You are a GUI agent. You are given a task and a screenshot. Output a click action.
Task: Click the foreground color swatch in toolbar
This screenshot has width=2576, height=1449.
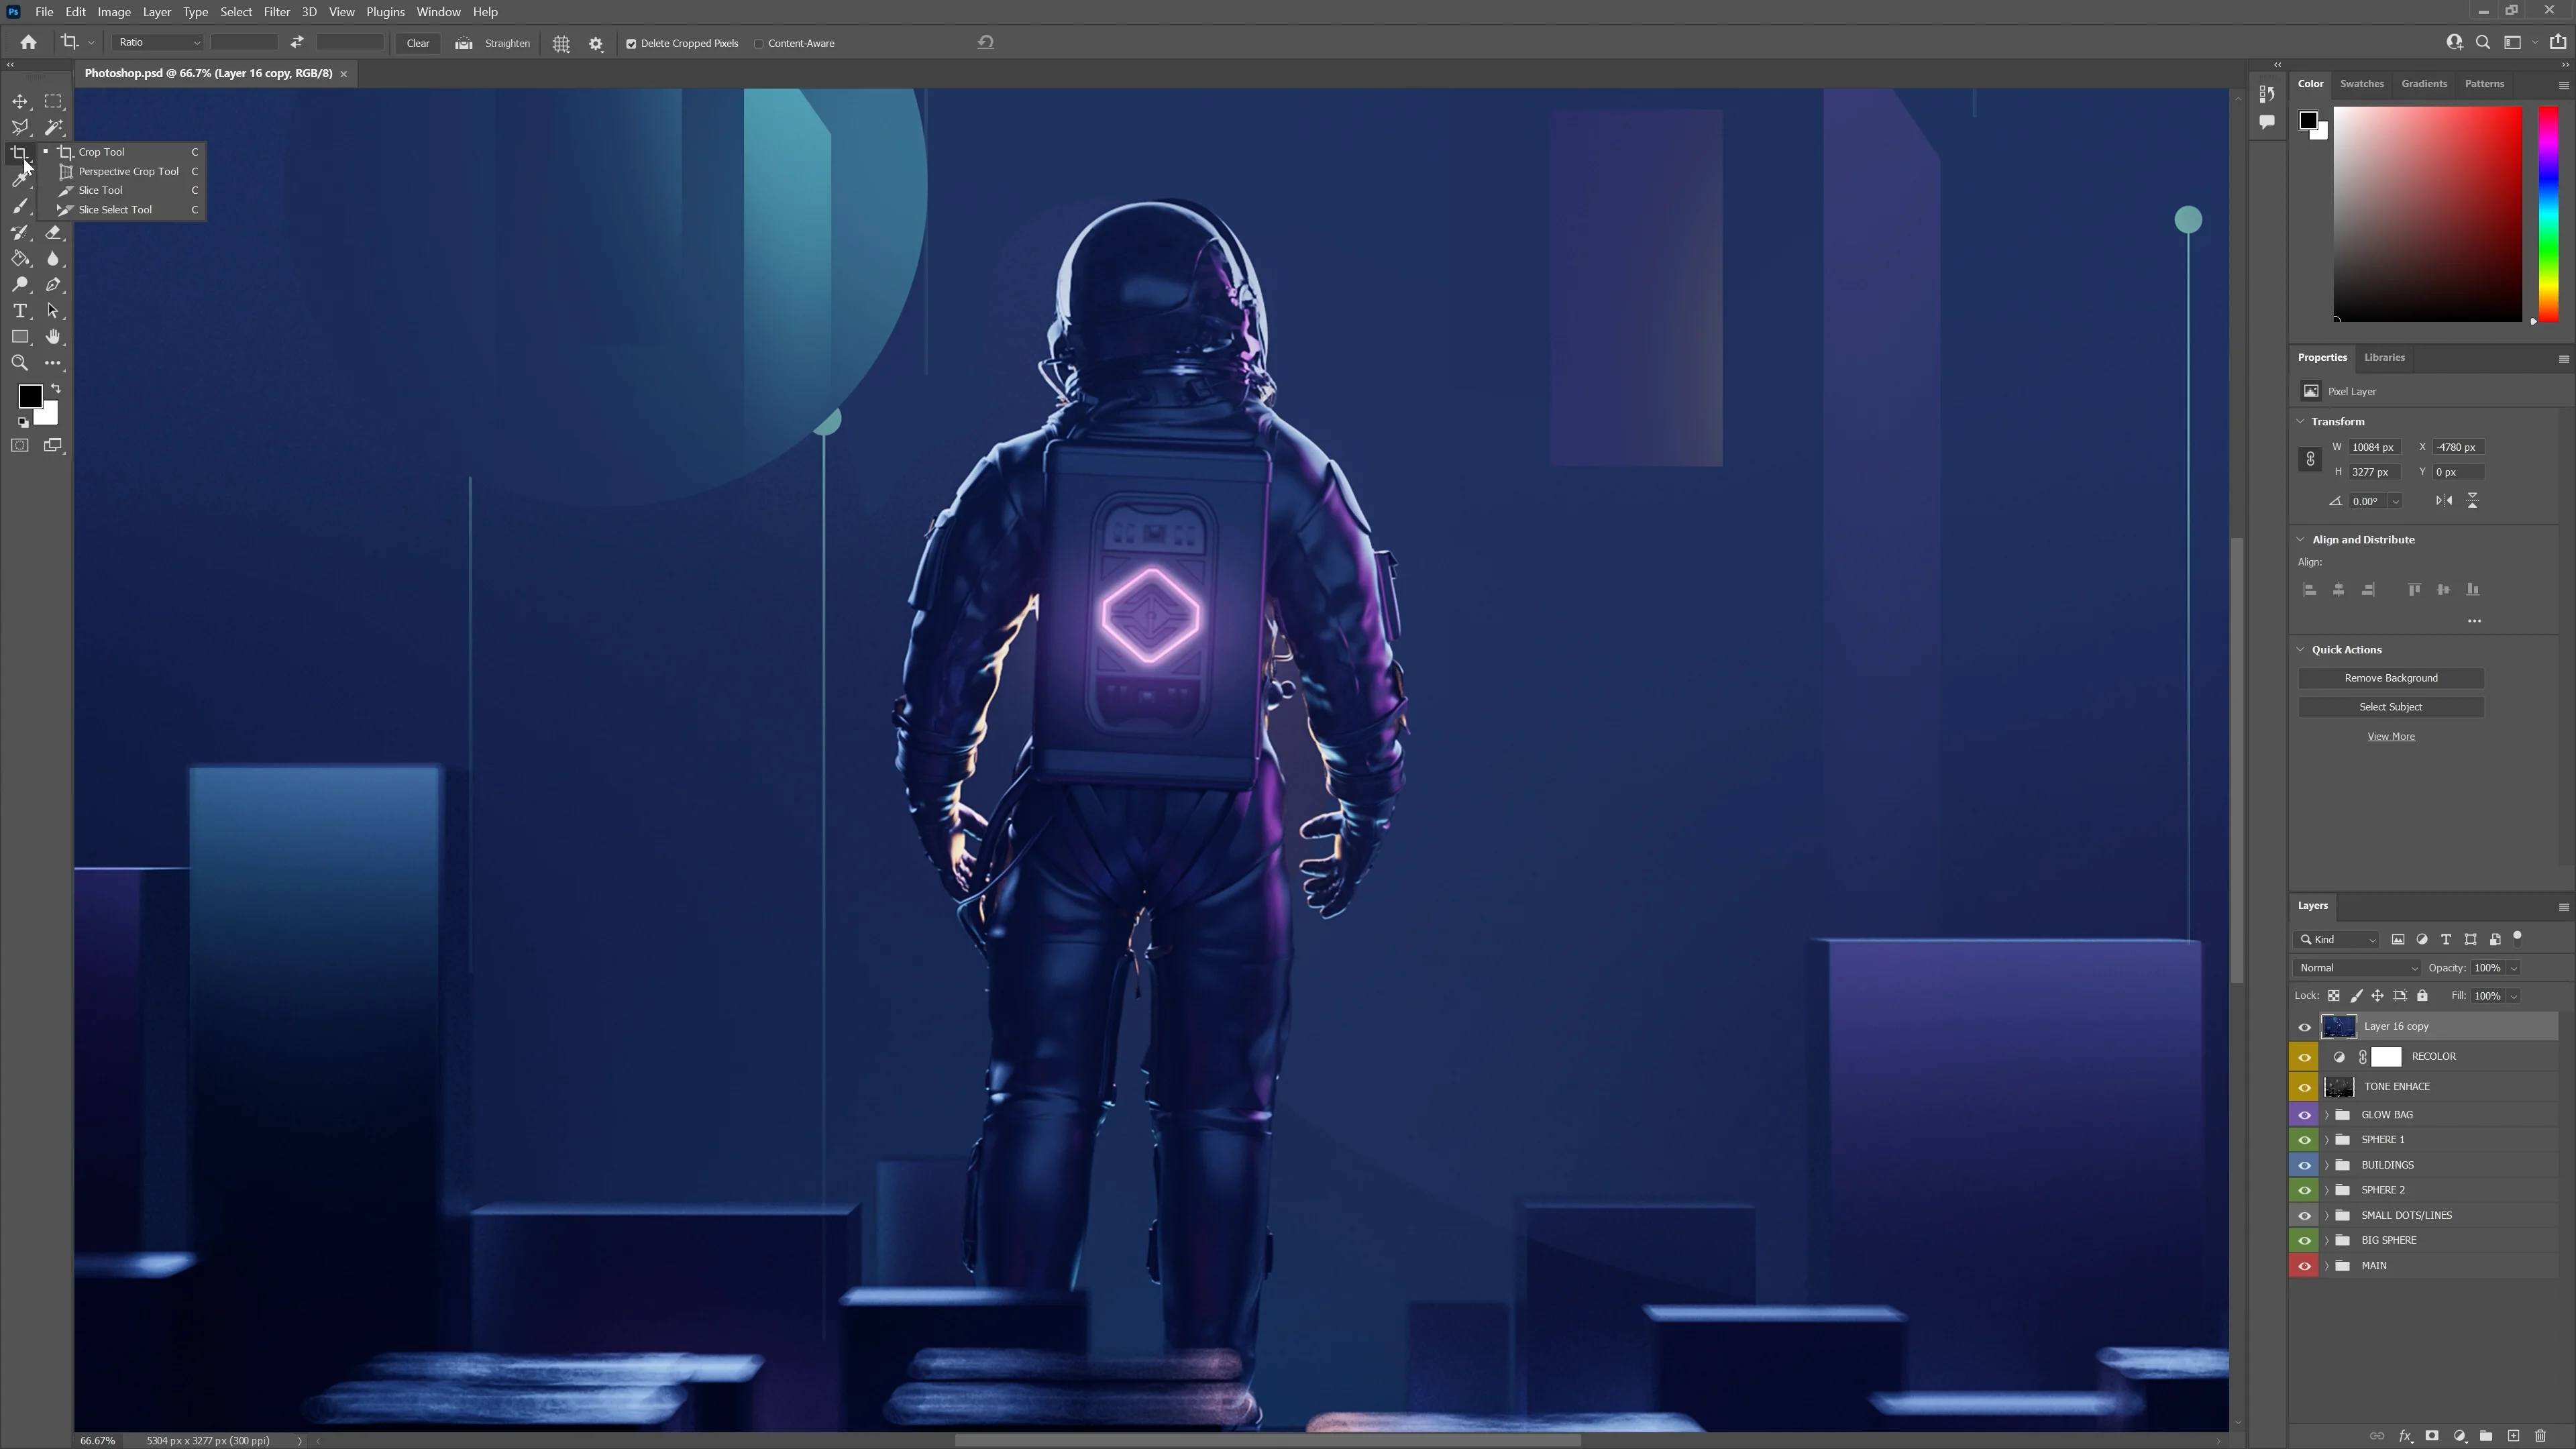tap(29, 396)
